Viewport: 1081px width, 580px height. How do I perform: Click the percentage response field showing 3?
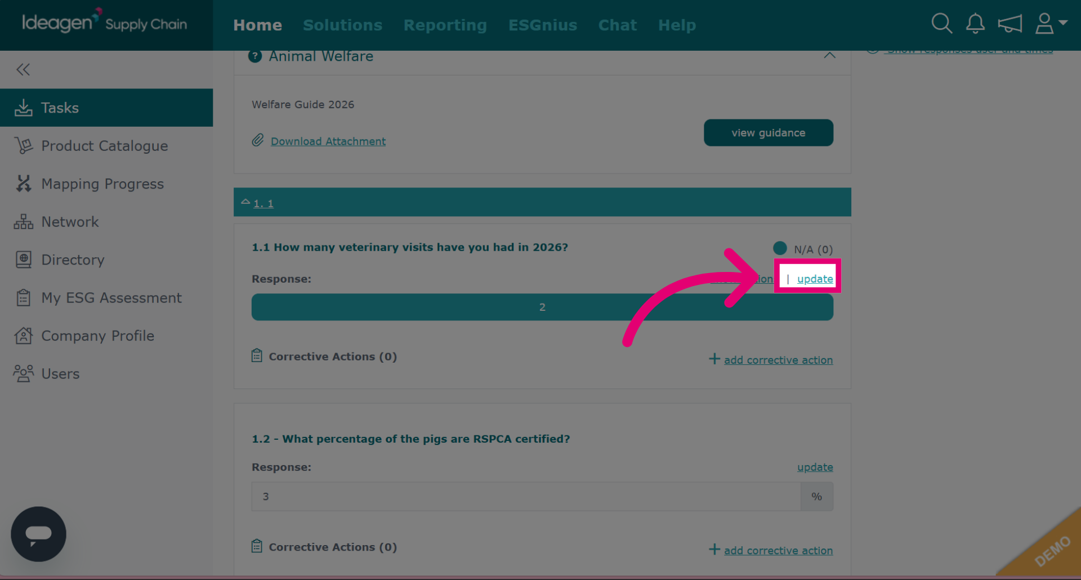click(x=526, y=496)
